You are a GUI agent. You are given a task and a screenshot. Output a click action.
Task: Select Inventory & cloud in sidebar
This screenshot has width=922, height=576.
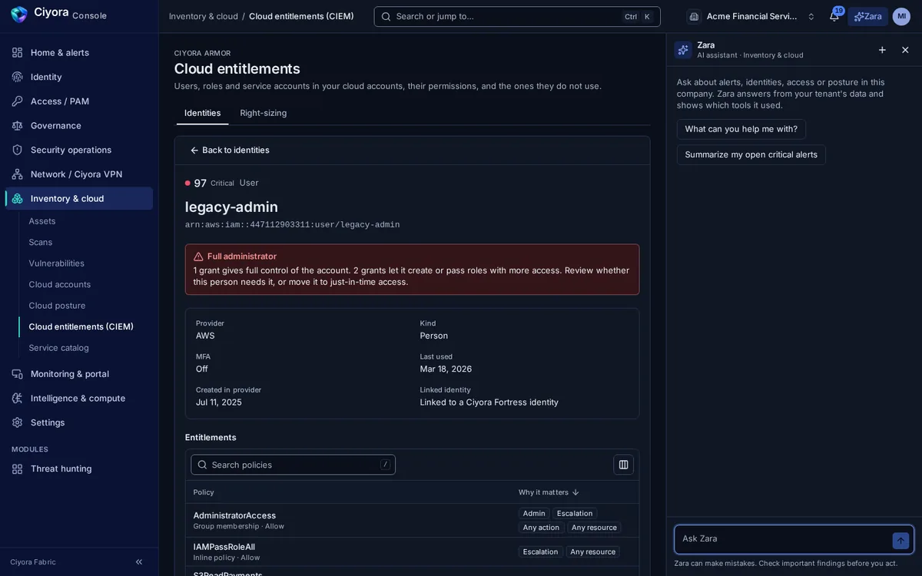coord(79,198)
